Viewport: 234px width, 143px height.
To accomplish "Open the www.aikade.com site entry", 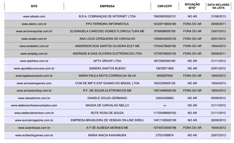I will click(34, 17).
